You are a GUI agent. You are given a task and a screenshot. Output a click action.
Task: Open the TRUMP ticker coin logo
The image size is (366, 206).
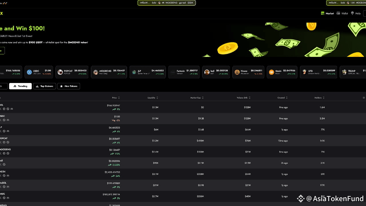pyautogui.click(x=344, y=72)
